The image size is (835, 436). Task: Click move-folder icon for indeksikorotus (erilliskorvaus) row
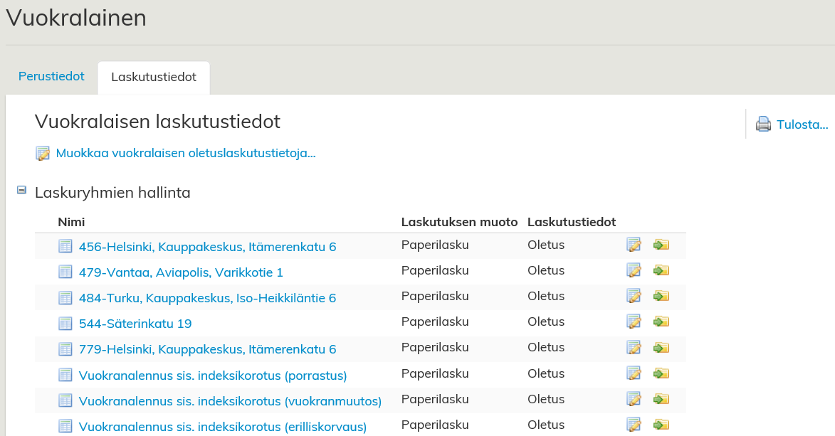(x=661, y=425)
